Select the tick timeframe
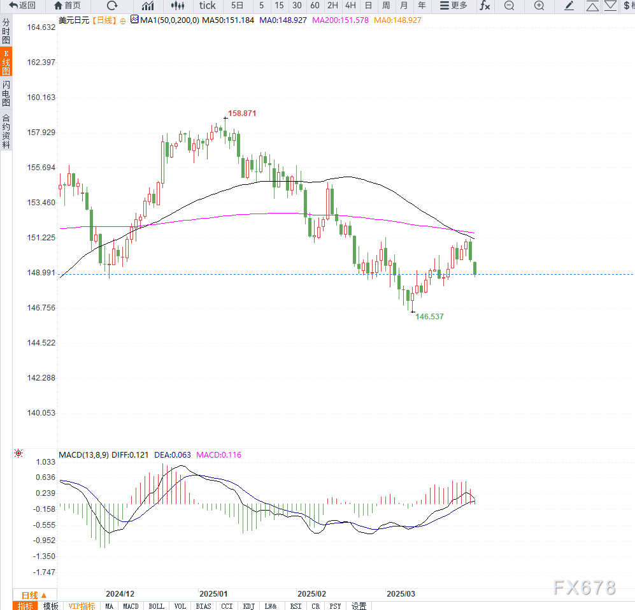This screenshot has height=610, width=635. pyautogui.click(x=208, y=6)
